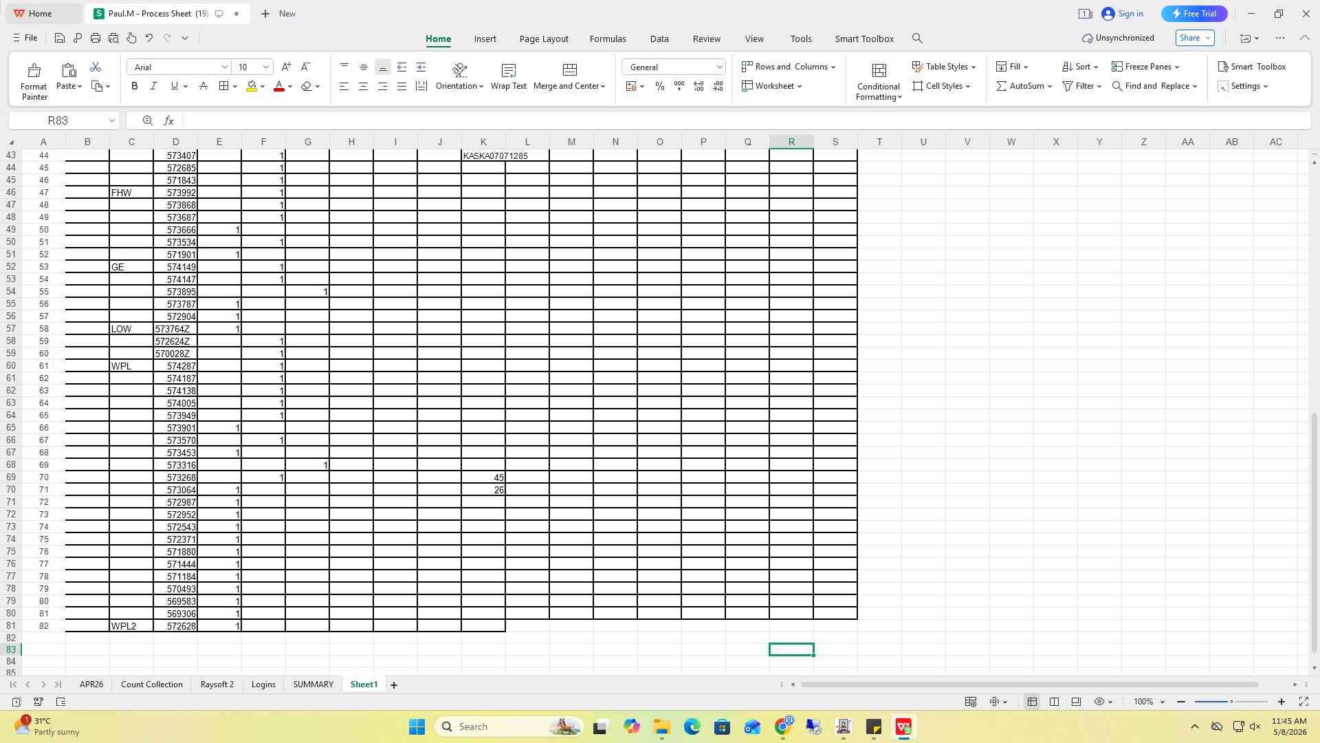
Task: Switch to the SUMMARY sheet tab
Action: [x=313, y=685]
